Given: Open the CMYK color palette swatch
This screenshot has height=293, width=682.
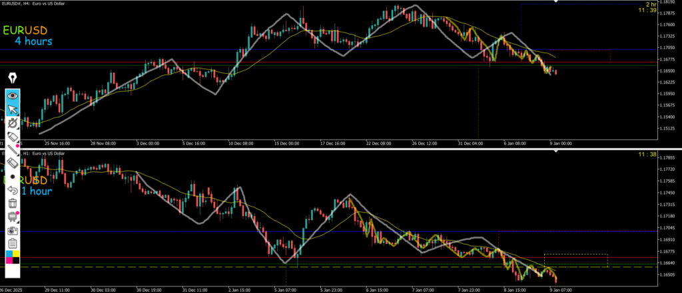Looking at the screenshot, I should pyautogui.click(x=13, y=256).
